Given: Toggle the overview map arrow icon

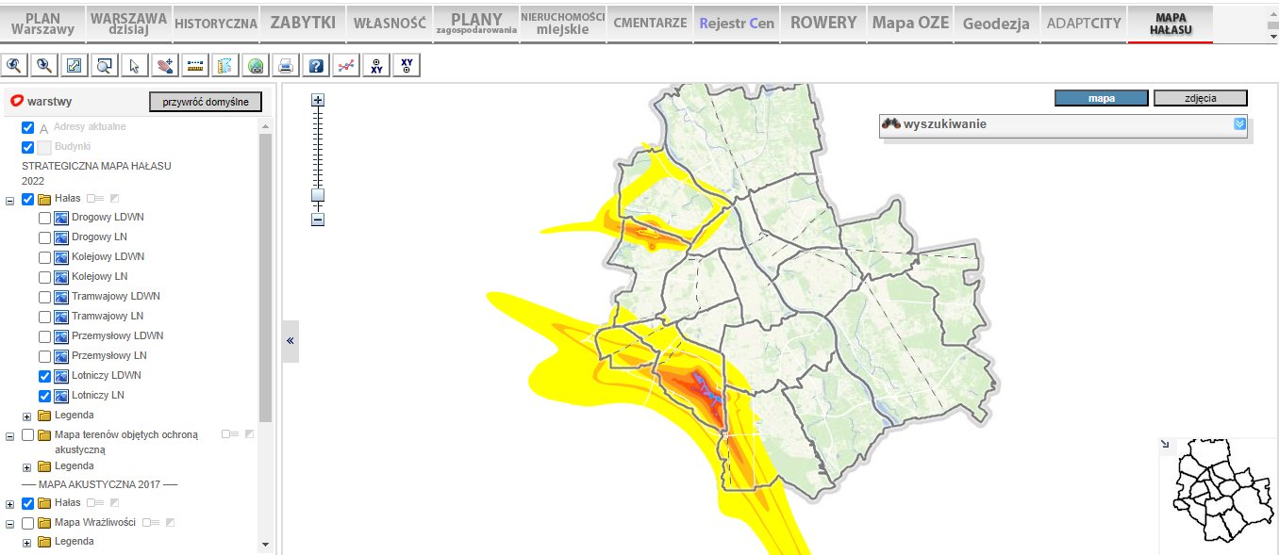Looking at the screenshot, I should point(1165,444).
